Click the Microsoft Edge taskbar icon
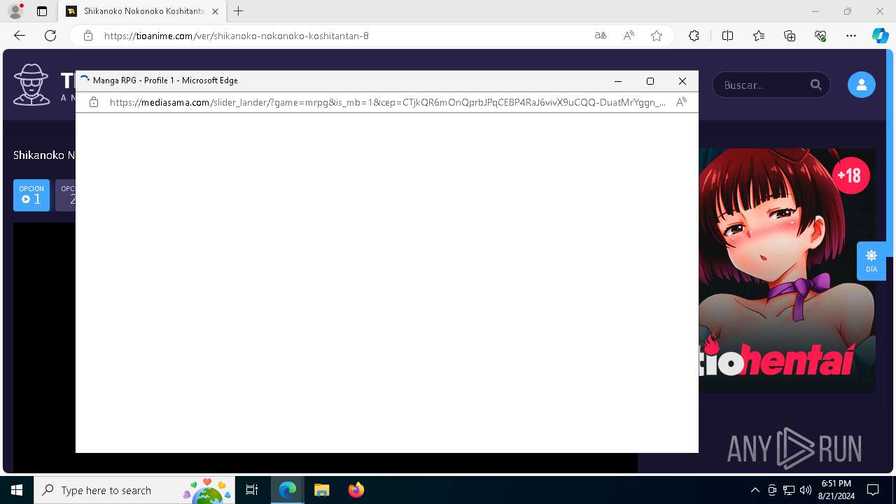The image size is (896, 504). click(288, 490)
